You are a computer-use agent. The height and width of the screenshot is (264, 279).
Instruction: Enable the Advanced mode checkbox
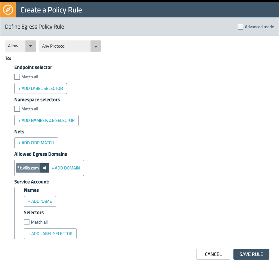pyautogui.click(x=240, y=27)
